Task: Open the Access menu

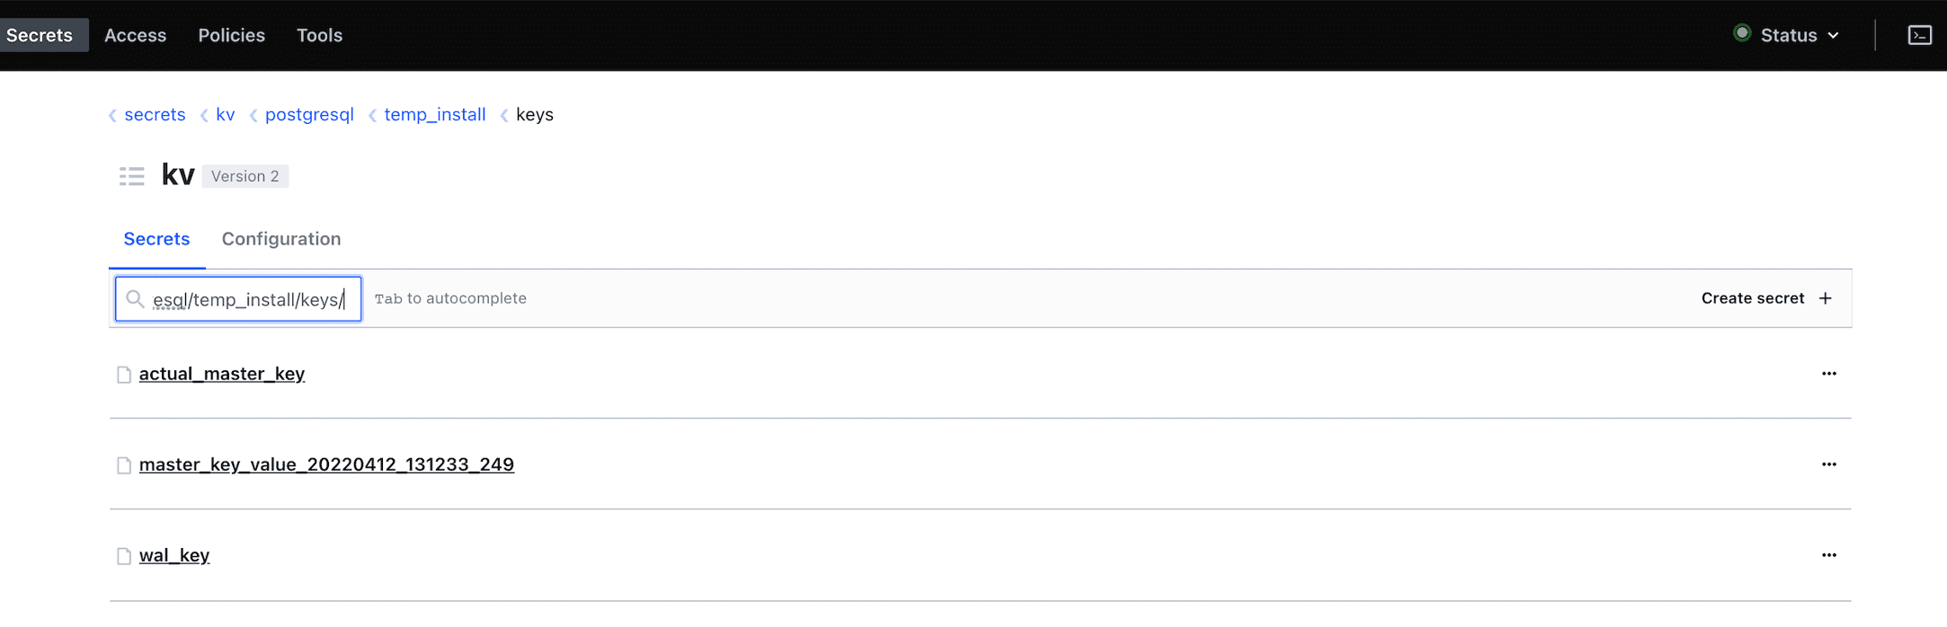Action: (135, 35)
